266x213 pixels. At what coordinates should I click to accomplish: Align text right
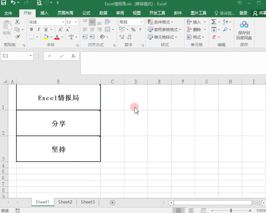pyautogui.click(x=99, y=29)
